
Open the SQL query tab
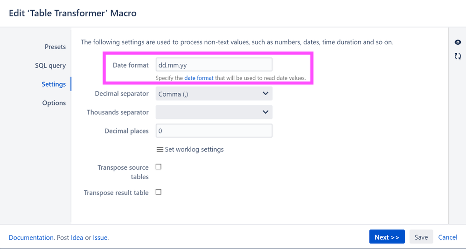(x=50, y=66)
